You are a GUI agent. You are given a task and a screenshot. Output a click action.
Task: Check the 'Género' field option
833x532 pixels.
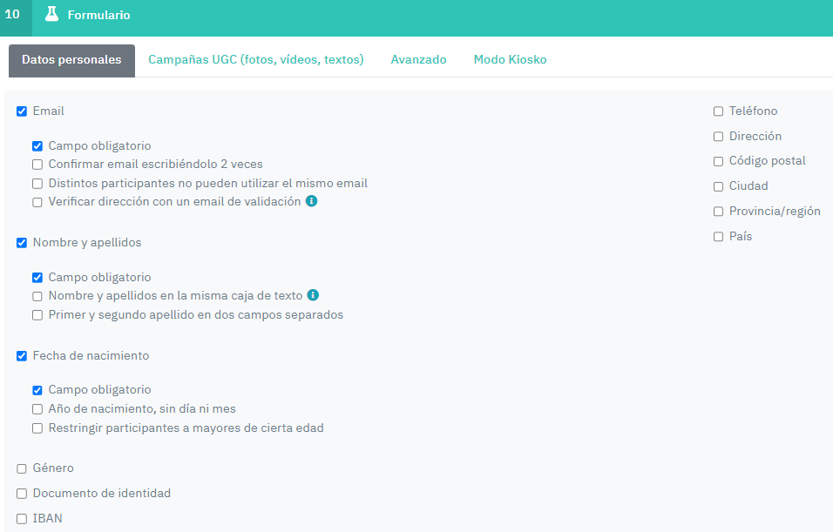21,468
